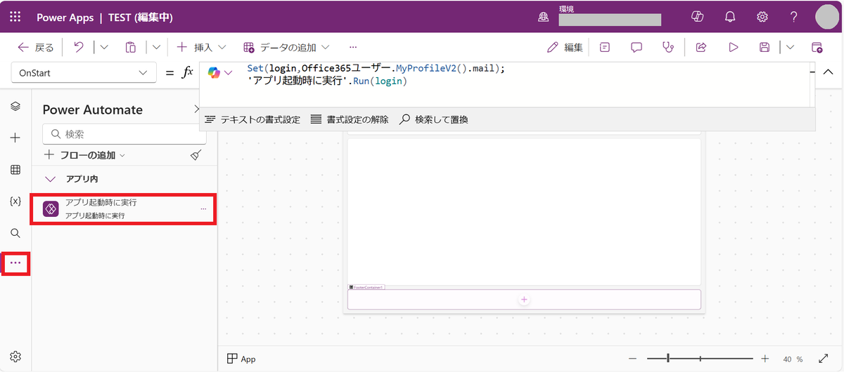
Task: Click the Power Automate 検索 search box
Action: [x=124, y=133]
